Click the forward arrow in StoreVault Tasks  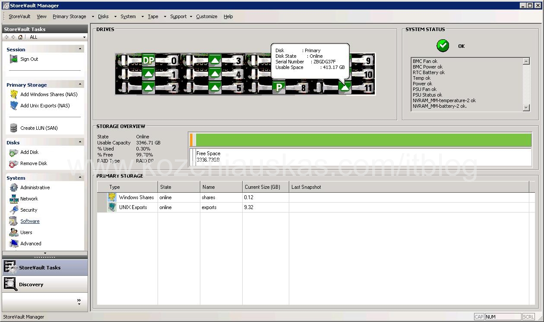click(x=13, y=37)
